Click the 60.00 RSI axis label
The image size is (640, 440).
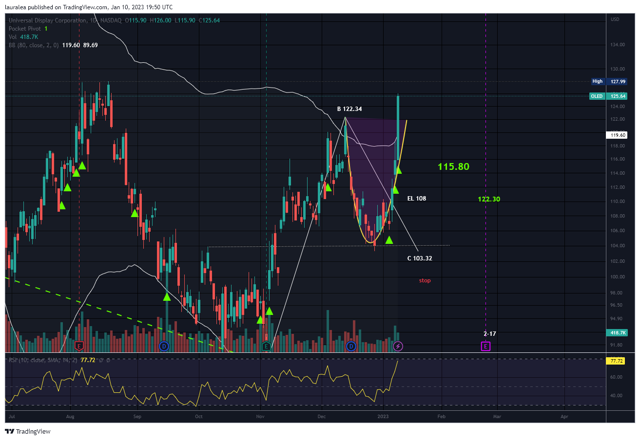pyautogui.click(x=617, y=377)
